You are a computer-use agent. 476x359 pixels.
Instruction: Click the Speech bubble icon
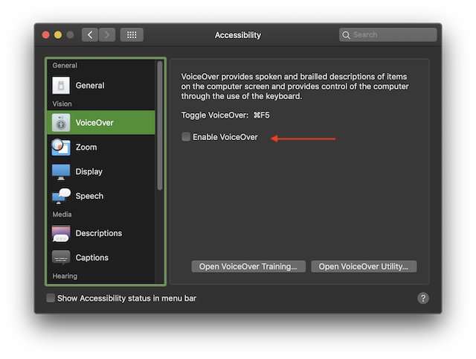61,196
